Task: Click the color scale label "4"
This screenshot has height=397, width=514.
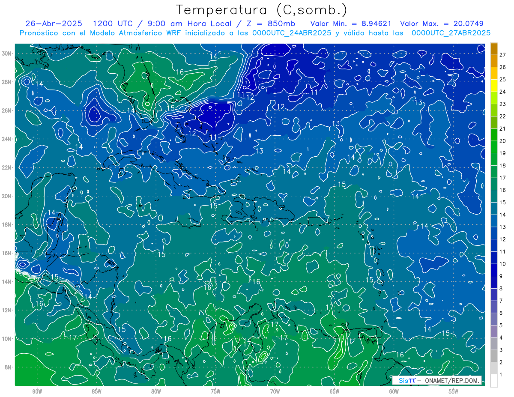Action: (x=501, y=338)
